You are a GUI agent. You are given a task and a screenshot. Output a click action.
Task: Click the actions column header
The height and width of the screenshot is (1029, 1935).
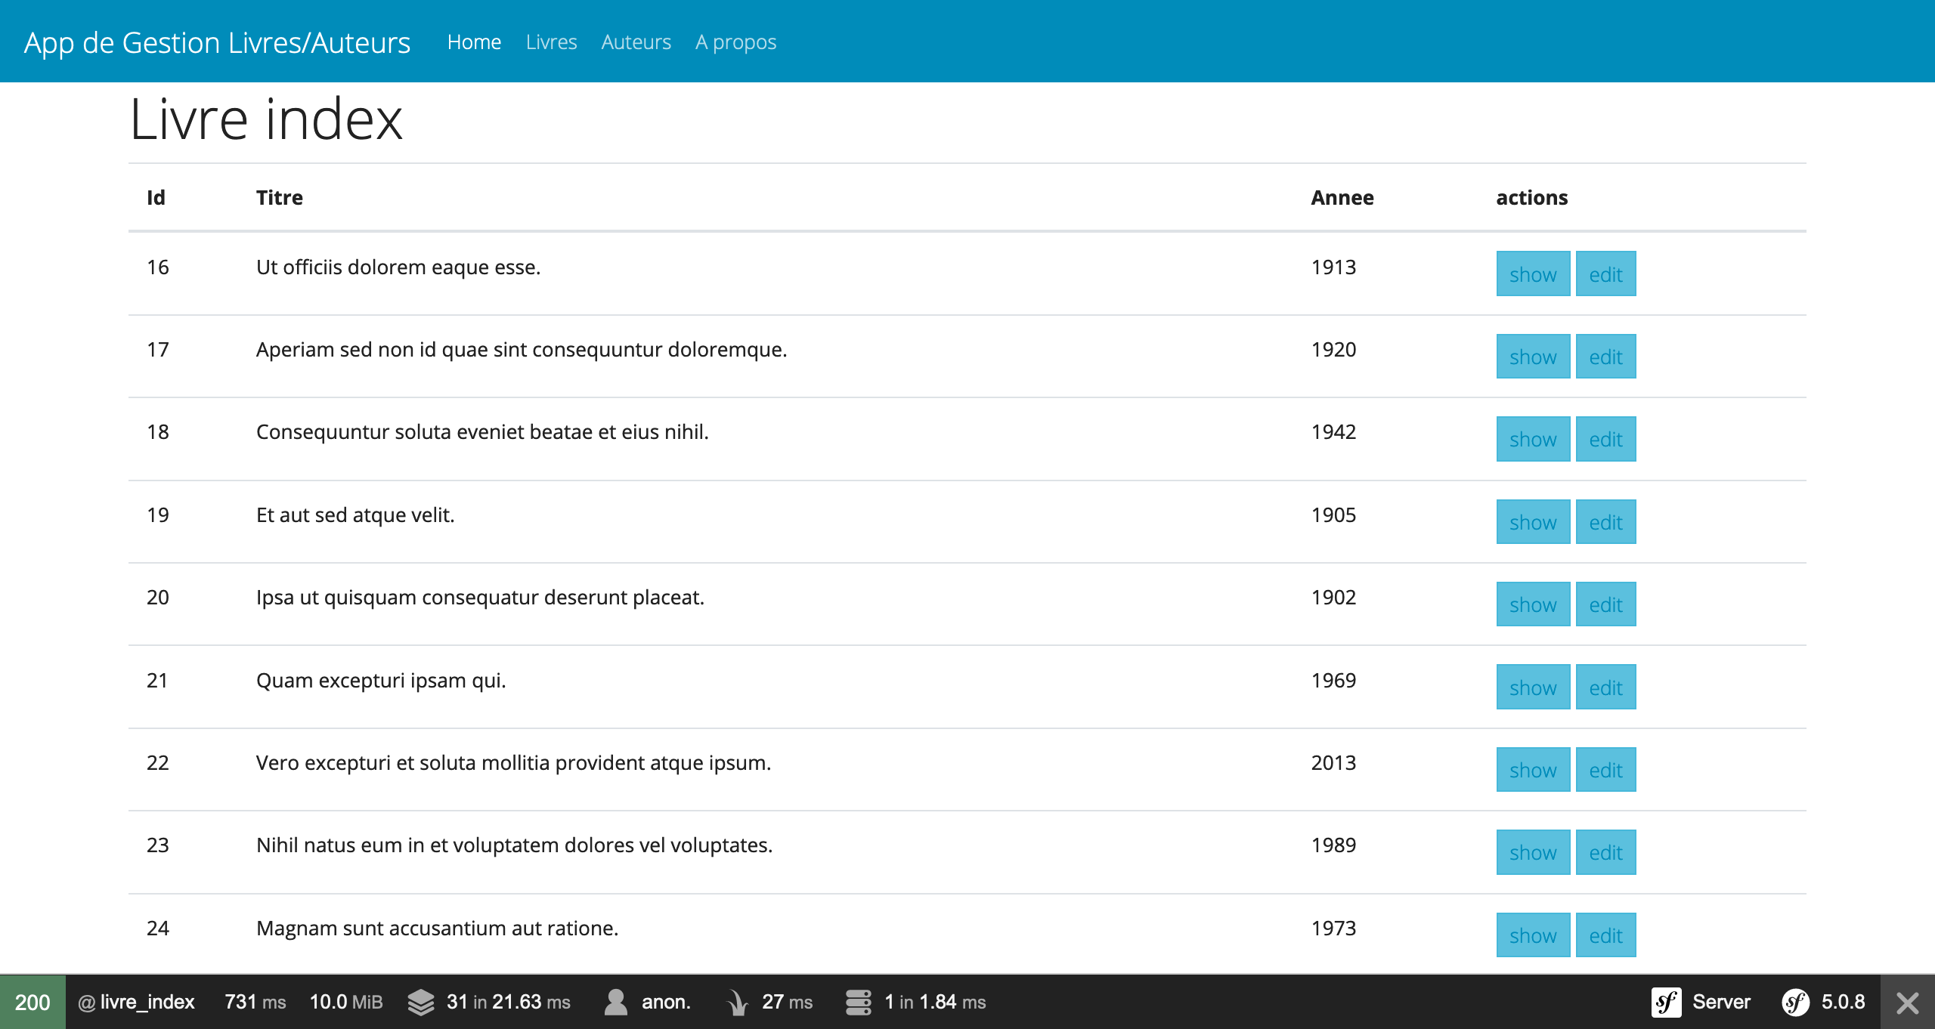point(1532,197)
